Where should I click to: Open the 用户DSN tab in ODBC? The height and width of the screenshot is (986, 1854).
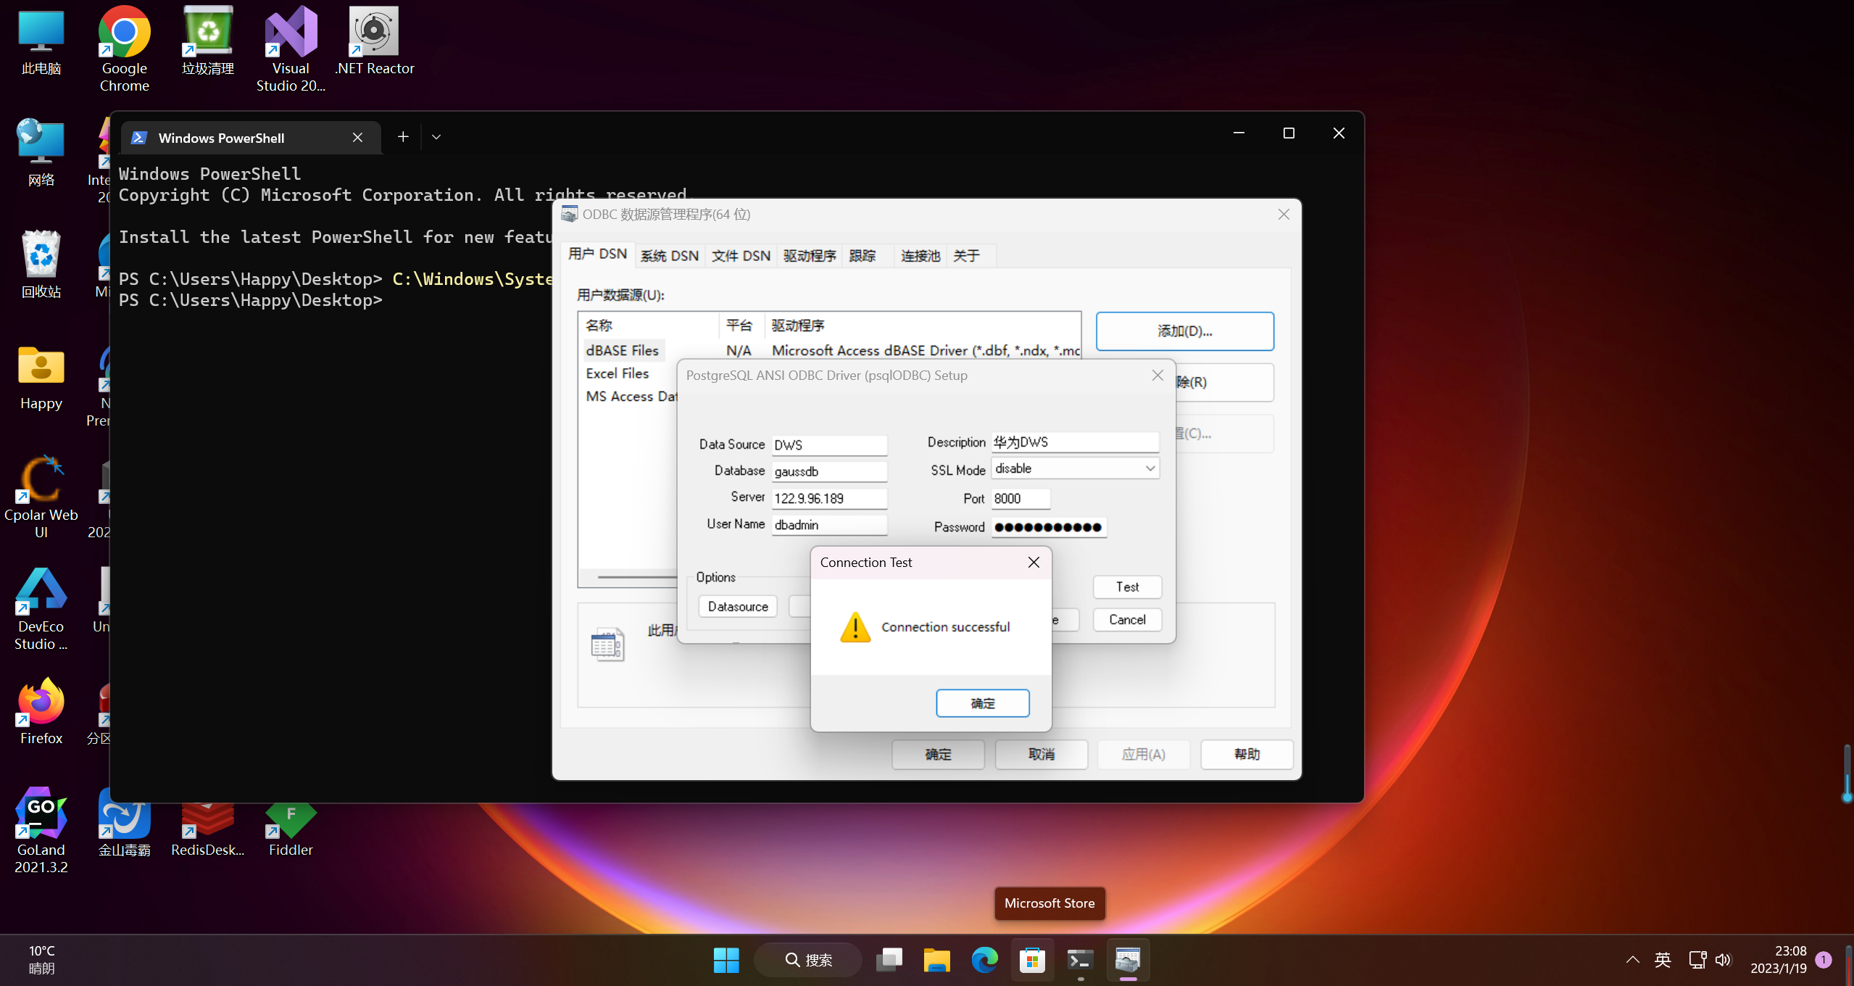tap(596, 254)
